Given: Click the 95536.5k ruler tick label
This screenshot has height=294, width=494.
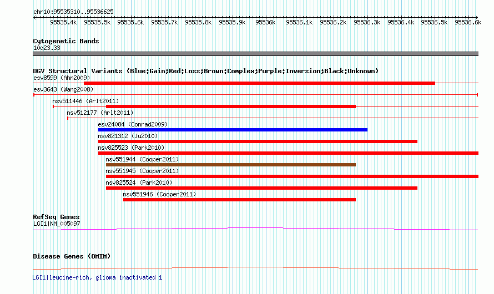Looking at the screenshot, I should [x=434, y=22].
